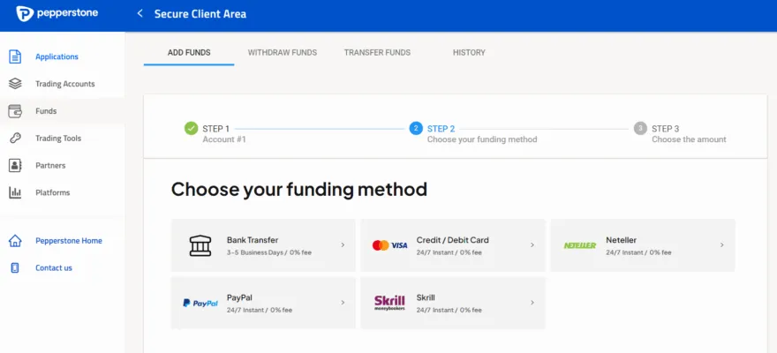Open Partners via its contact-book icon
777x353 pixels.
click(x=15, y=165)
